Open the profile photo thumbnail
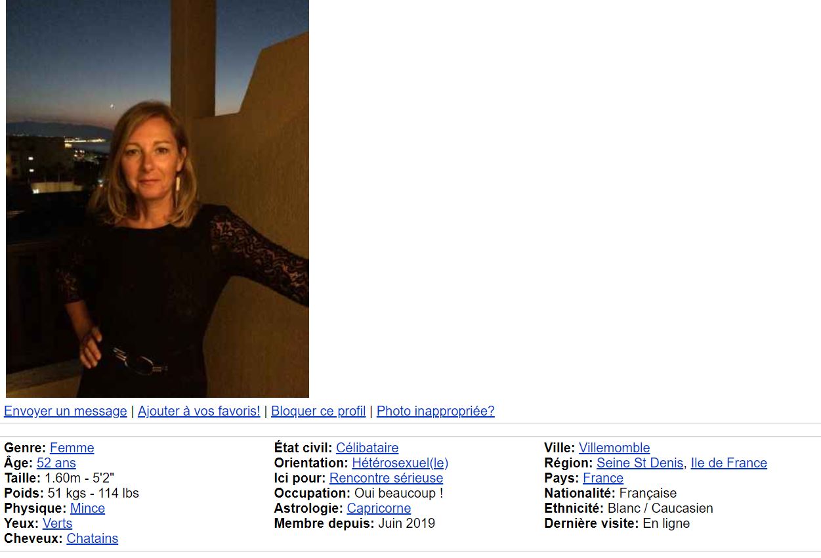 [158, 198]
